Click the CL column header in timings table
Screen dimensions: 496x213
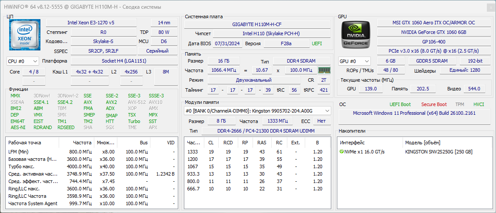pos(211,143)
